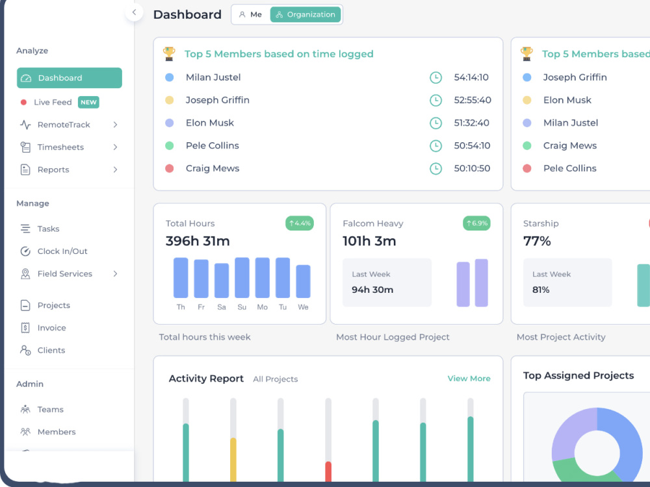Click clock icon next to 50:10:50
The image size is (650, 487).
pyautogui.click(x=435, y=169)
